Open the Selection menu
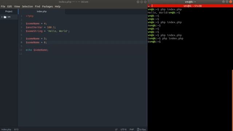 coord(27,7)
